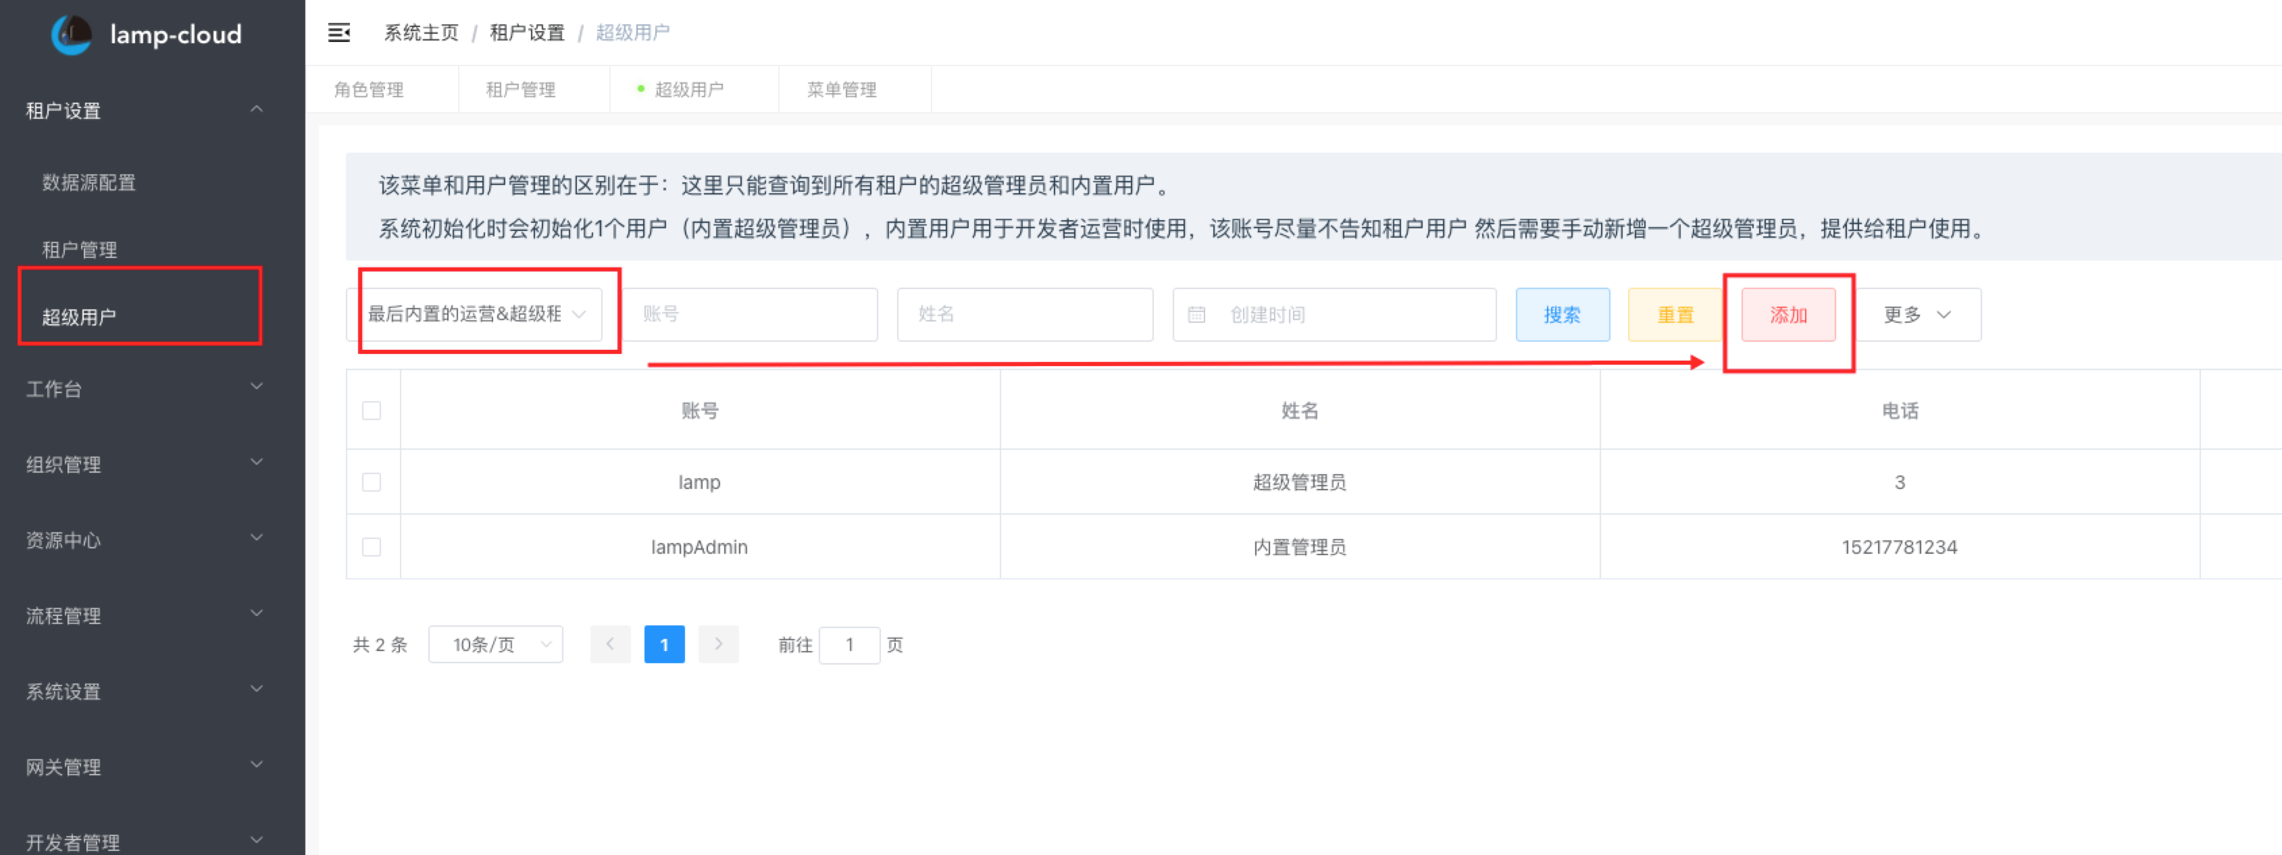Collapse the sidebar using the hamburger icon
This screenshot has height=855, width=2282.
339,32
